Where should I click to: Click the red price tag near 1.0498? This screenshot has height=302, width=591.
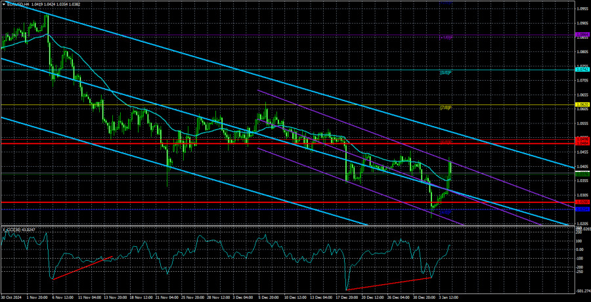pos(582,139)
